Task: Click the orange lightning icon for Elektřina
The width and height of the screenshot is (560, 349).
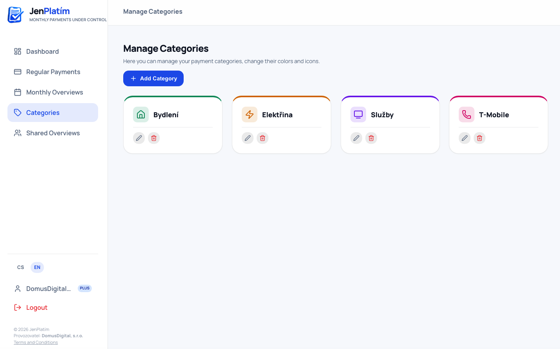Action: click(250, 115)
